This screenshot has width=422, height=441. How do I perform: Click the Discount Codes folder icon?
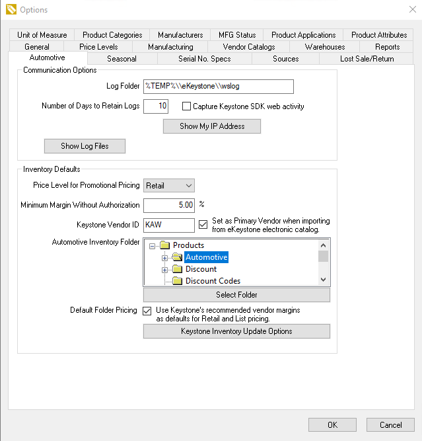(177, 281)
